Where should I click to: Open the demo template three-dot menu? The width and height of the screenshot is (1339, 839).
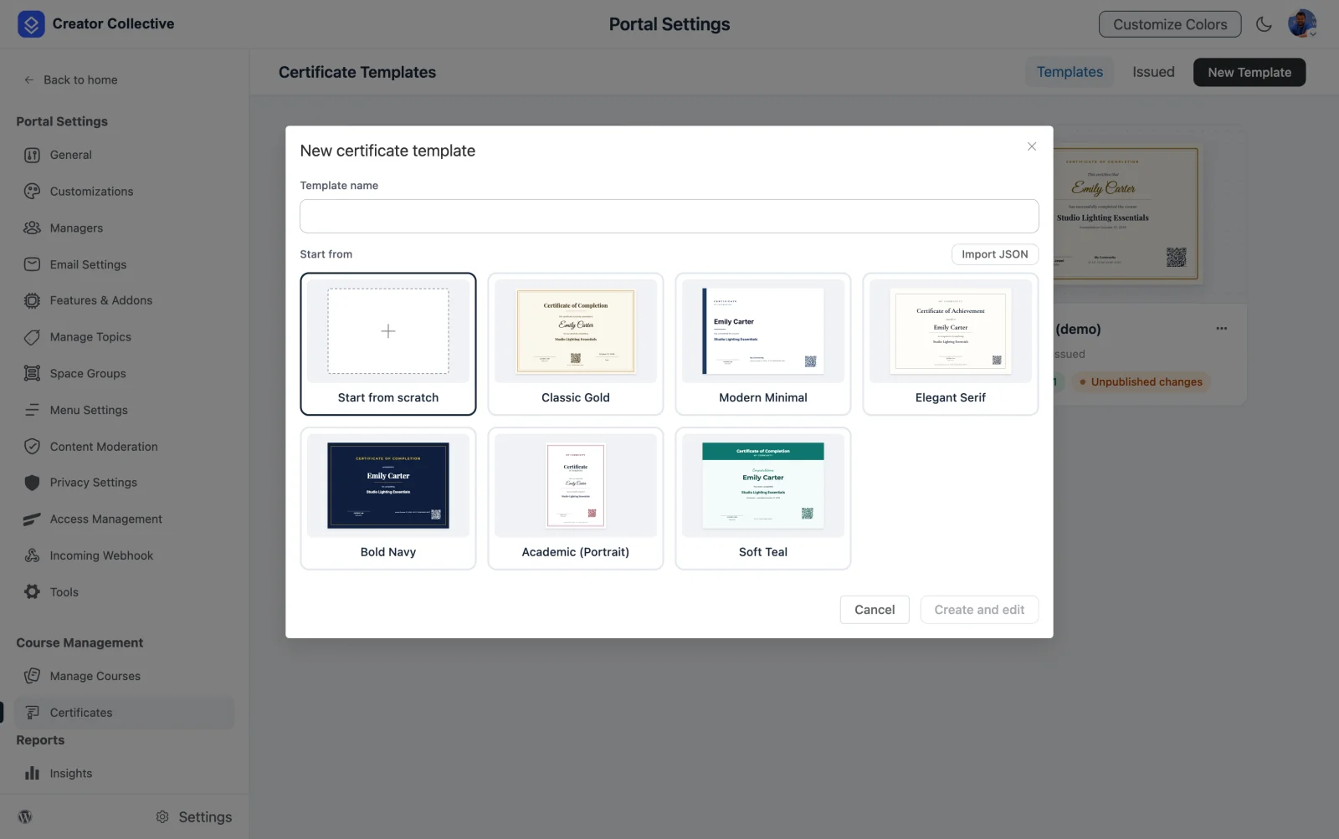click(1222, 329)
